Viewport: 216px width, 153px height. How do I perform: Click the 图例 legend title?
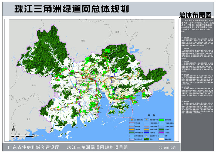point(151,115)
